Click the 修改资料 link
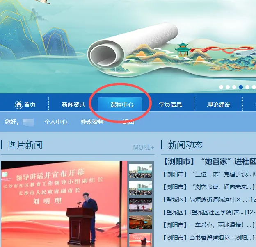256x247 pixels. click(92, 122)
